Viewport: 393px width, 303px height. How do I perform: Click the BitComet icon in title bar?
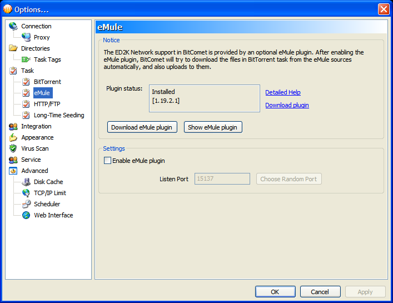(x=8, y=9)
